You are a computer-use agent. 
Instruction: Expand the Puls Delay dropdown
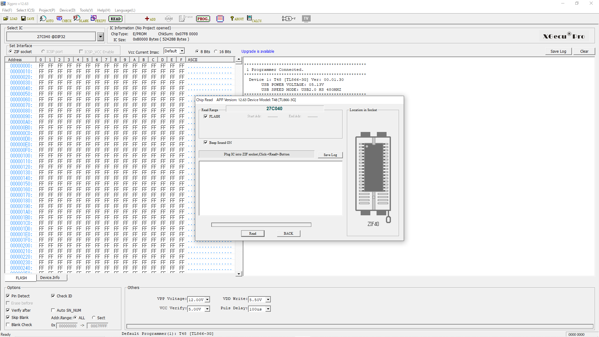tap(268, 309)
